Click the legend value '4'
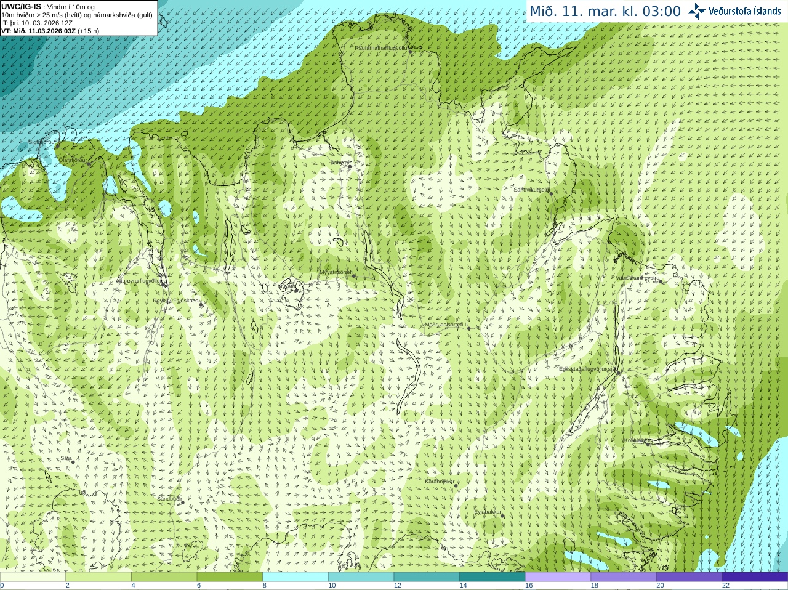Image resolution: width=788 pixels, height=590 pixels. pyautogui.click(x=134, y=586)
